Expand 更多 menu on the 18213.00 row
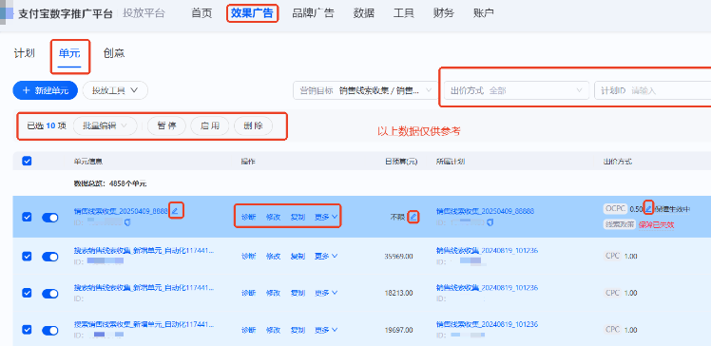Viewport: 711px width, 346px height. (326, 294)
